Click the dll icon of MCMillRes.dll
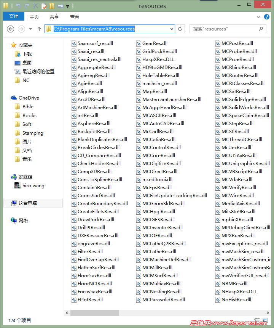The width and height of the screenshot is (274, 328). 139,268
